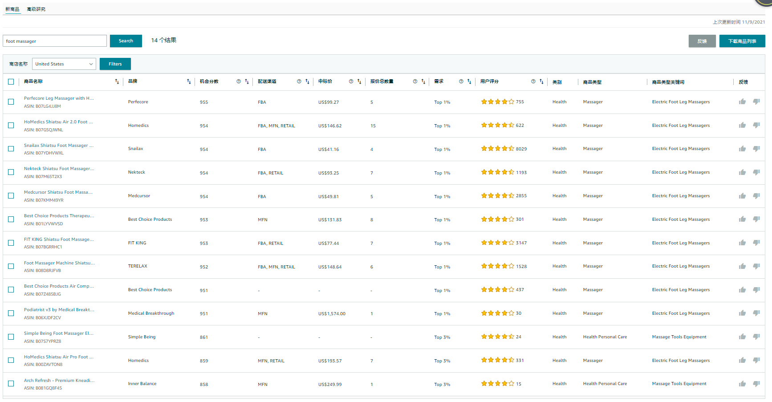Click the foot massager search field
The height and width of the screenshot is (402, 772).
tap(55, 41)
